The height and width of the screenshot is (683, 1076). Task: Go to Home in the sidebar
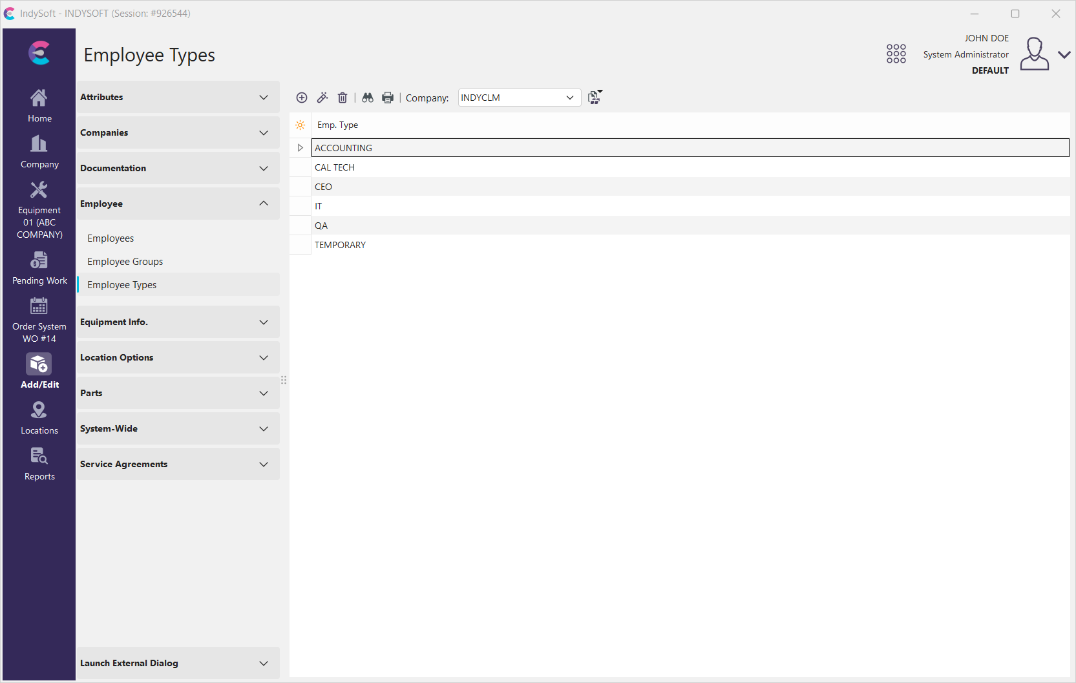click(39, 106)
